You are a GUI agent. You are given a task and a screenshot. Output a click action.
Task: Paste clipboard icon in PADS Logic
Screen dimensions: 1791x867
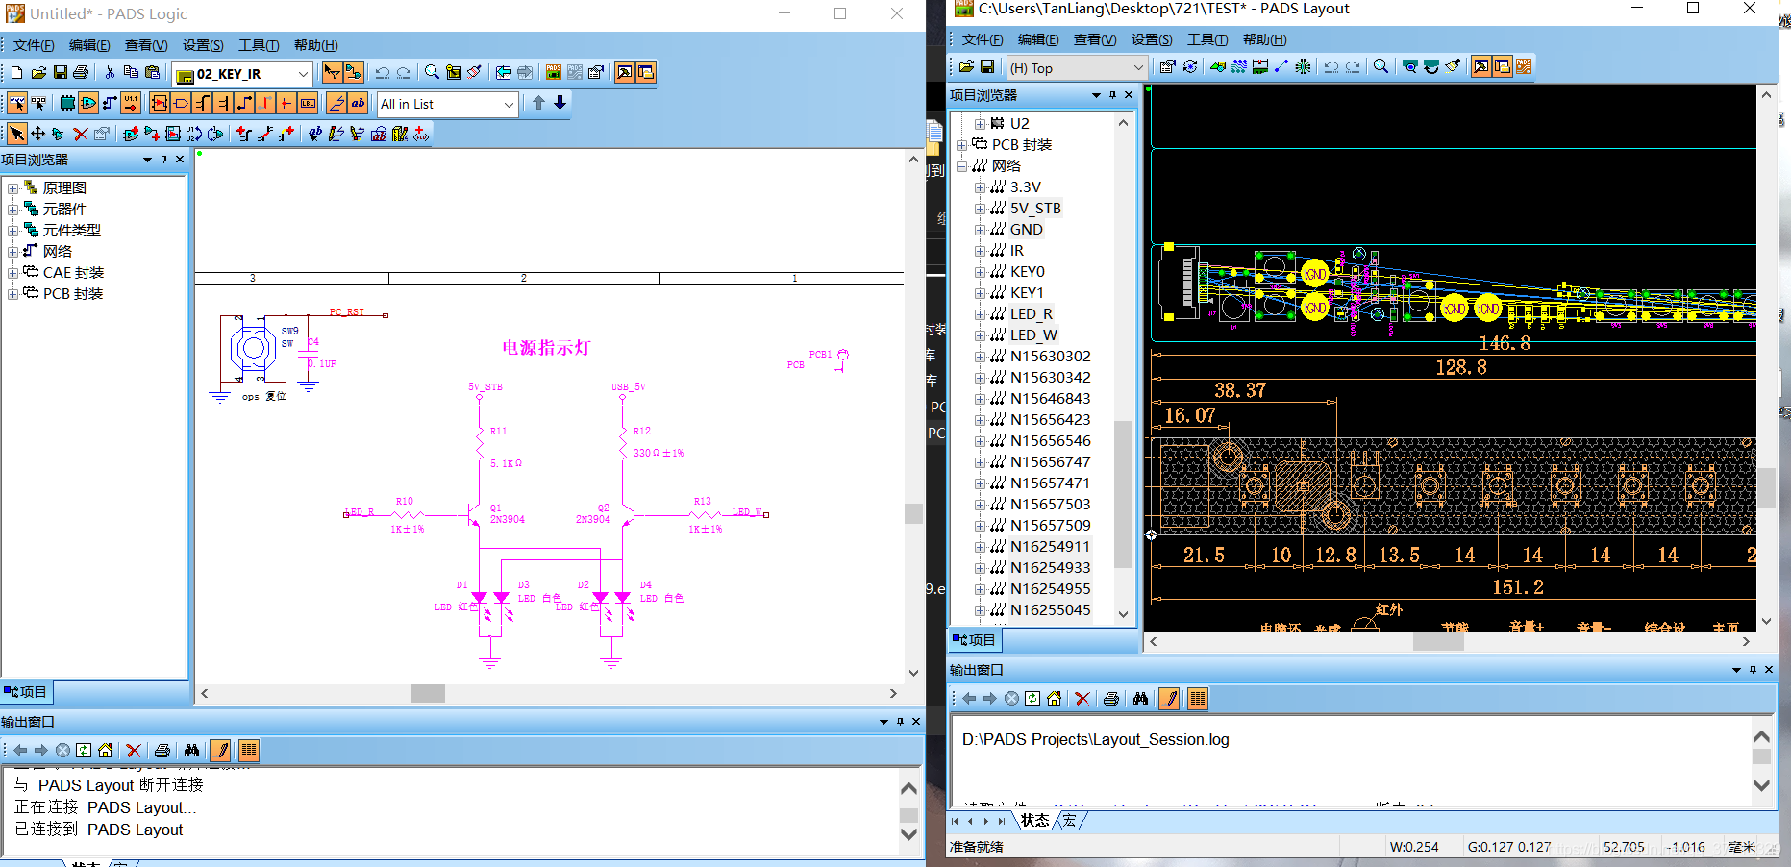(152, 72)
